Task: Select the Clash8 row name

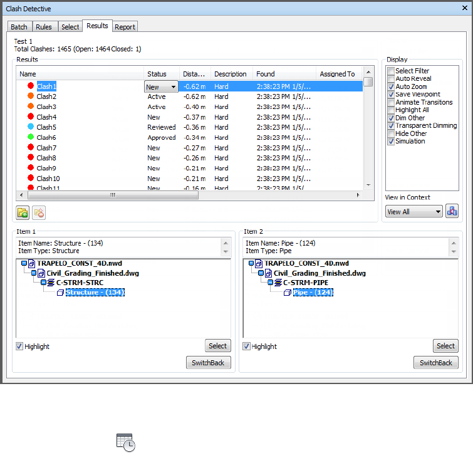Action: coord(46,158)
